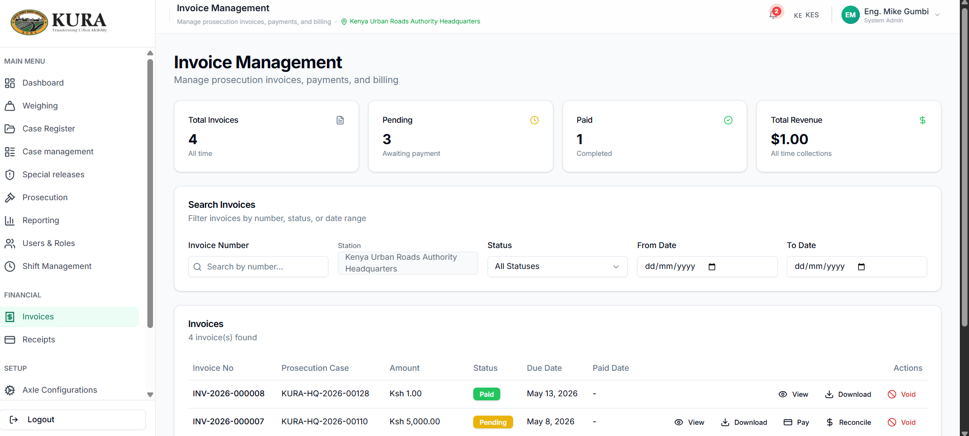Viewport: 969px width, 436px height.
Task: Void invoice INV-2026-000008
Action: pos(902,394)
